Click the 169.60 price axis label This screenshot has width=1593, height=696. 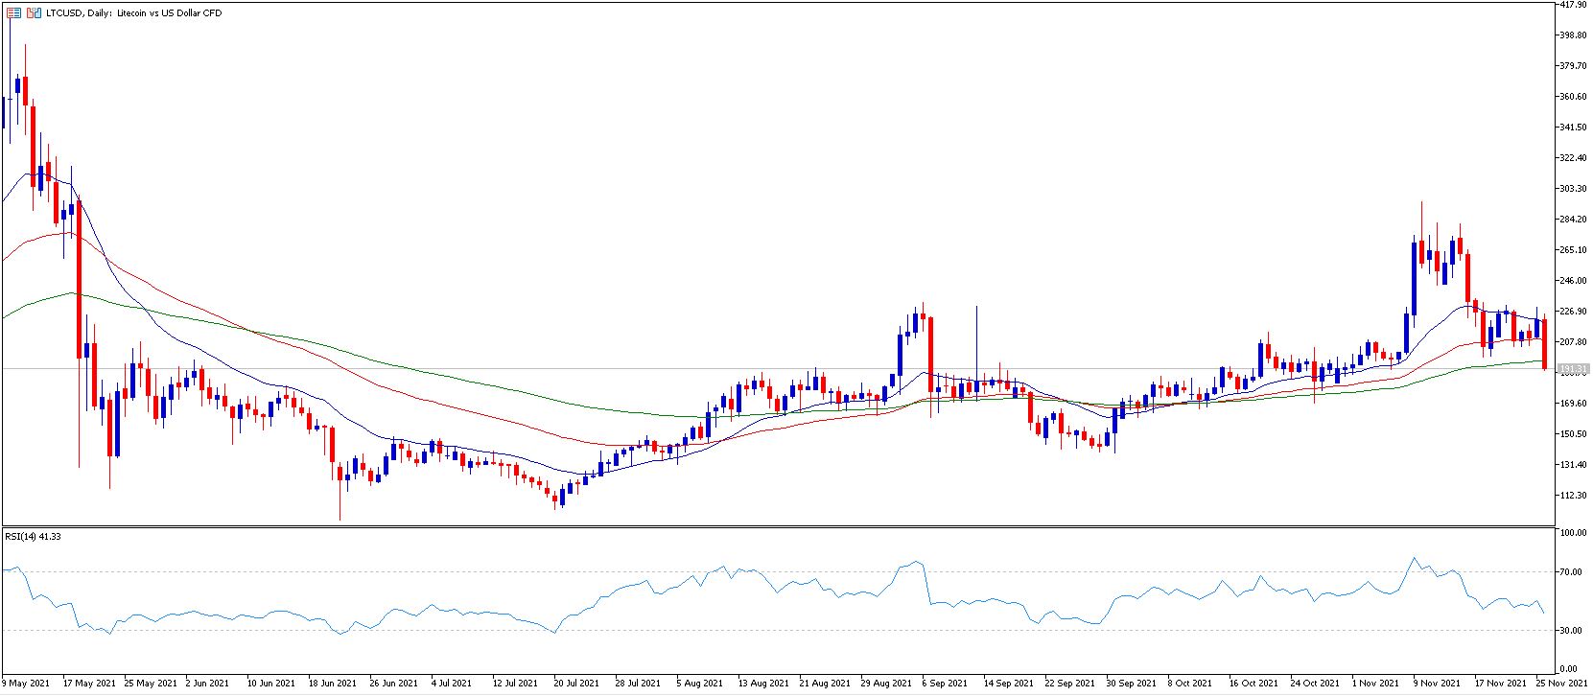(1574, 404)
